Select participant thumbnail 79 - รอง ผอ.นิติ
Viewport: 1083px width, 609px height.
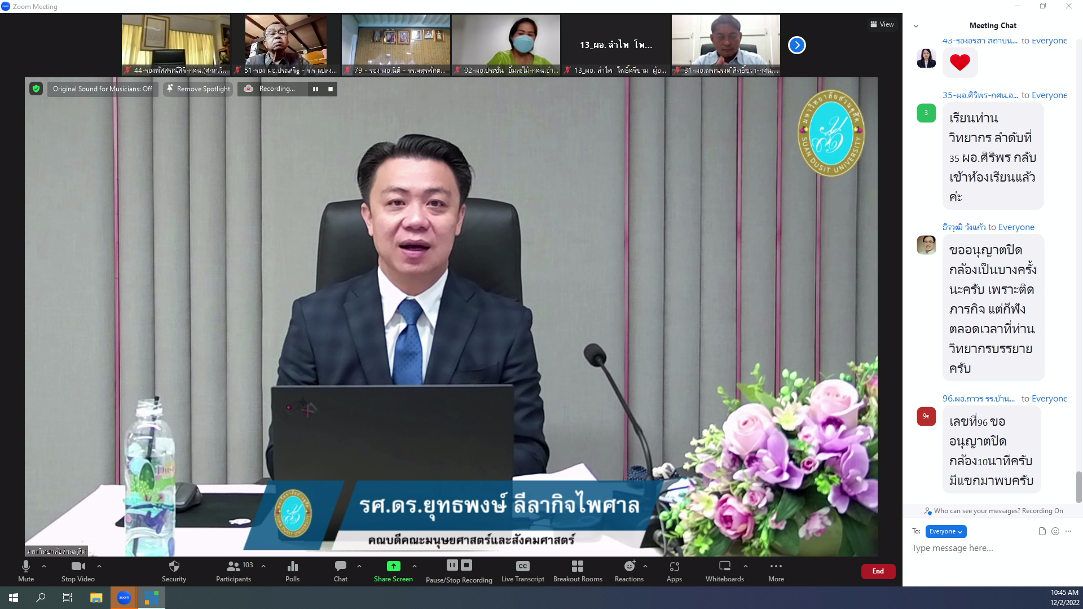(396, 45)
